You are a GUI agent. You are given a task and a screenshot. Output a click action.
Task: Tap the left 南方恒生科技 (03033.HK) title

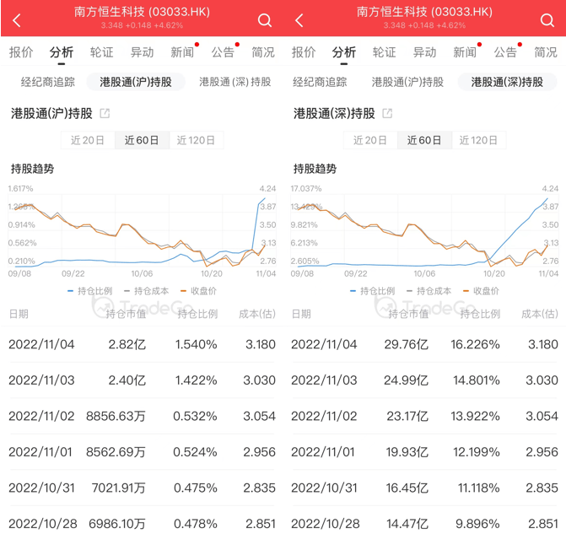coord(142,12)
